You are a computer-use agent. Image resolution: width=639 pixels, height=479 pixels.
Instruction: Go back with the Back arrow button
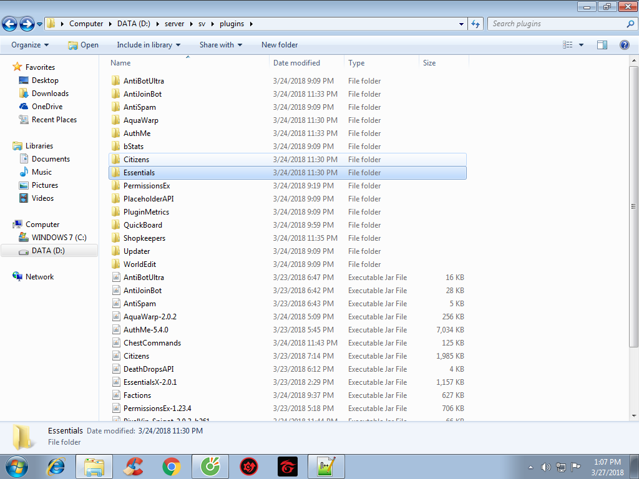10,24
